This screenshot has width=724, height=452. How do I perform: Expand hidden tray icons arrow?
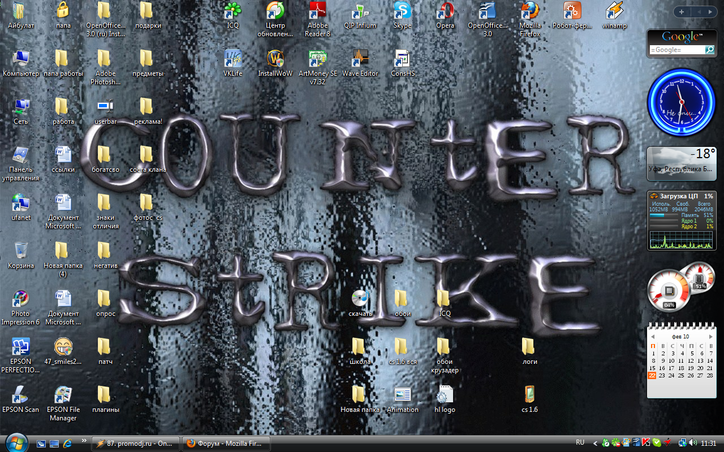click(596, 442)
